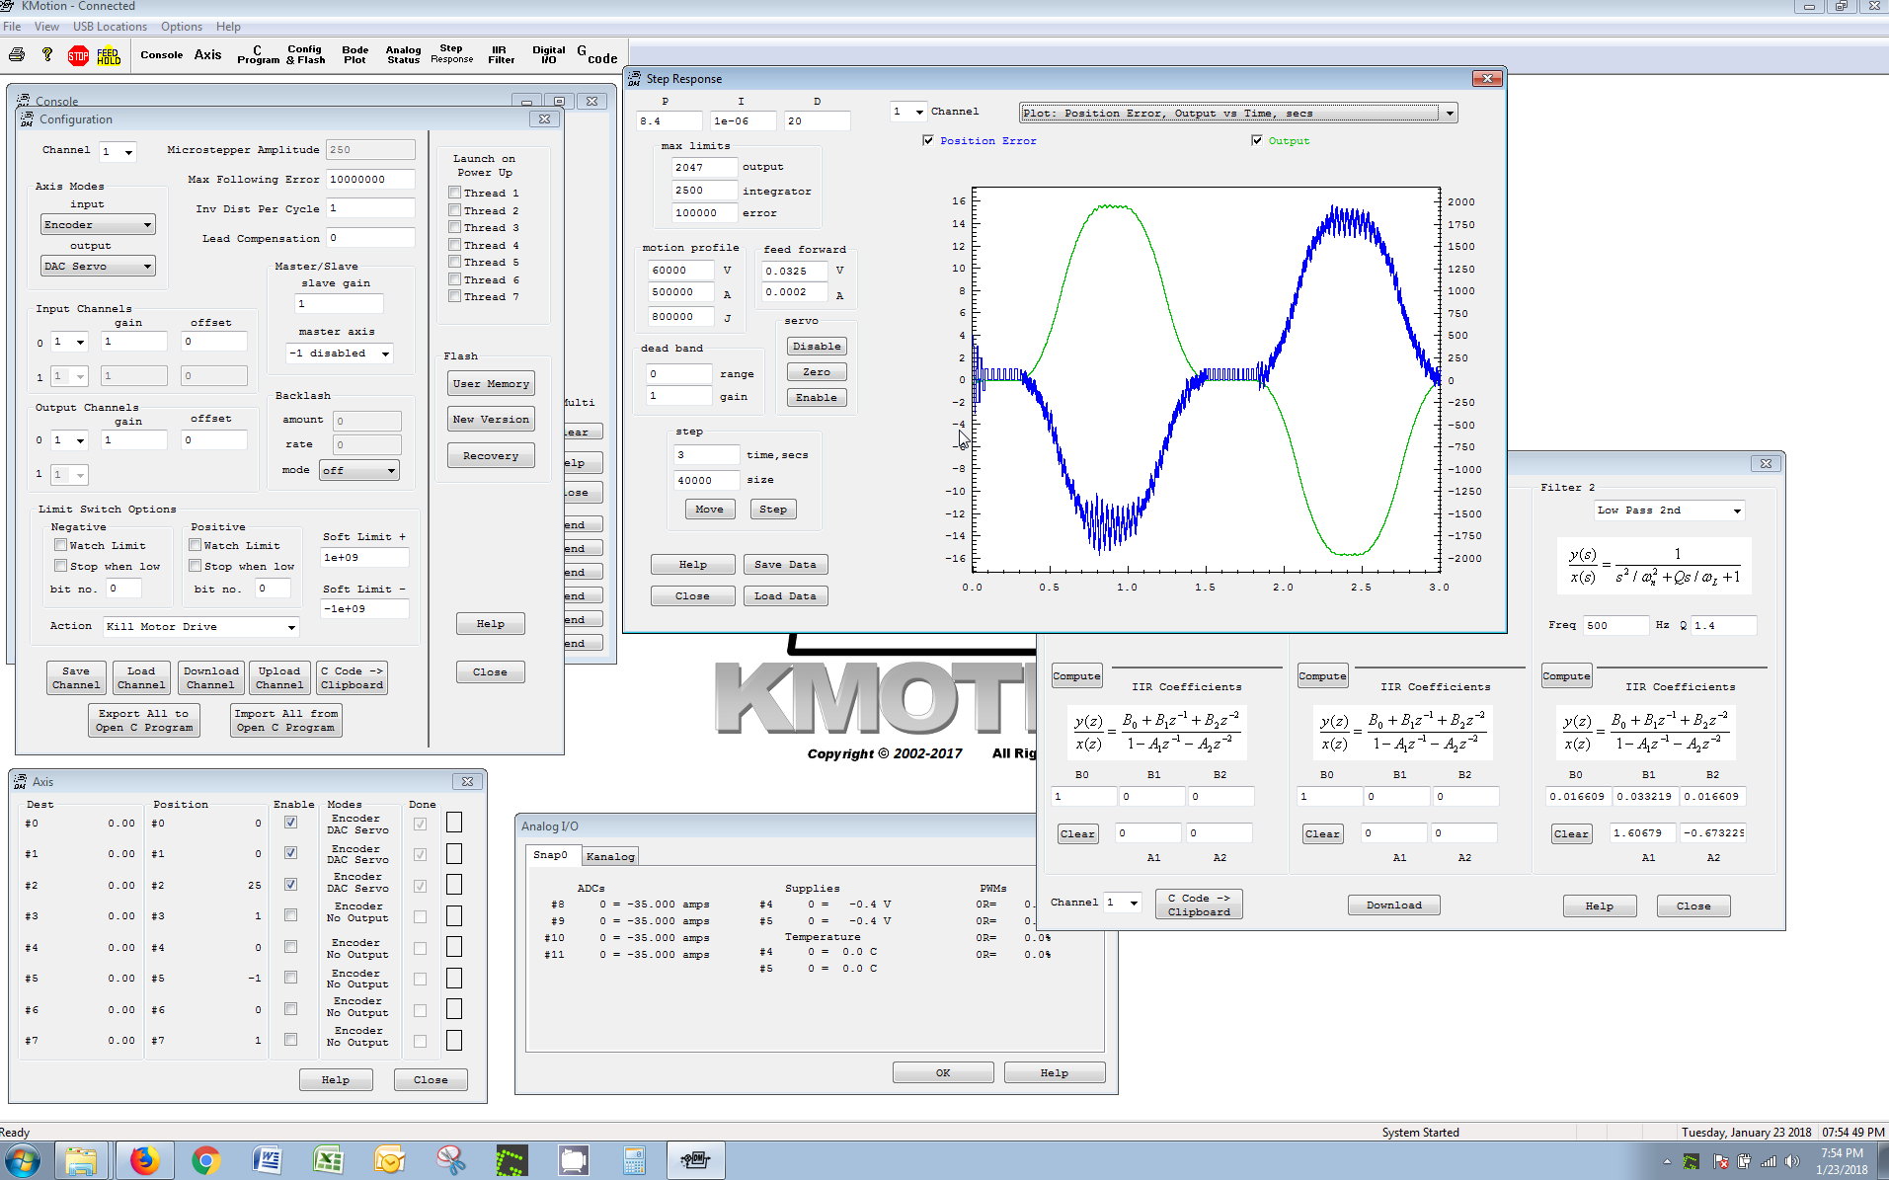Open the G code toolbar screen
This screenshot has height=1180, width=1889.
596,55
